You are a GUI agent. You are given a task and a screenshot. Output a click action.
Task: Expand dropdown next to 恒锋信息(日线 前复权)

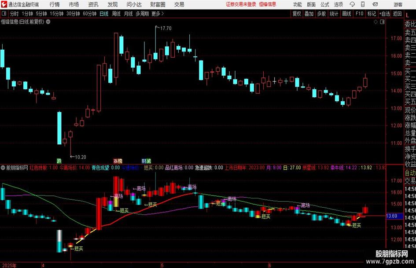point(48,22)
